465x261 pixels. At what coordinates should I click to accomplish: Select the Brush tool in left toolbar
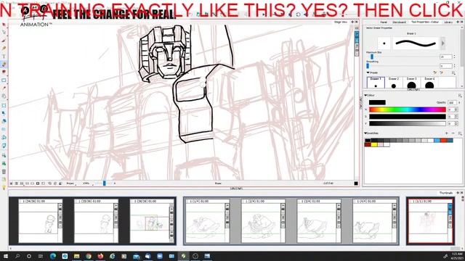pos(4,41)
